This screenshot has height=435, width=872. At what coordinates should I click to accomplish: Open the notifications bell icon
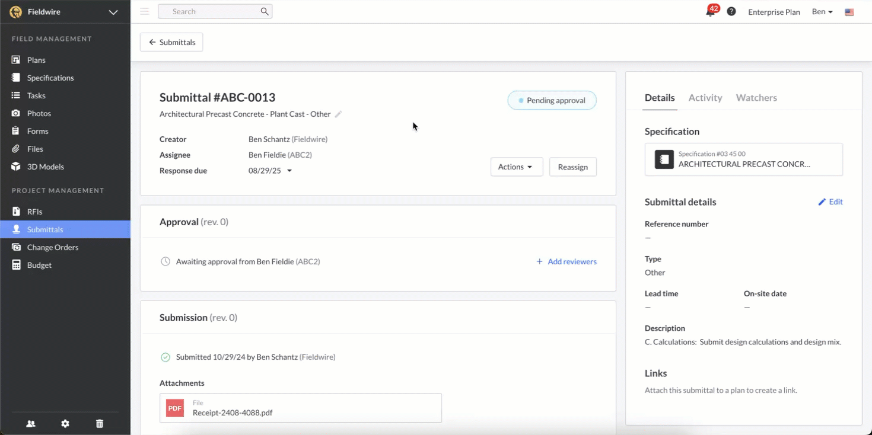coord(711,12)
